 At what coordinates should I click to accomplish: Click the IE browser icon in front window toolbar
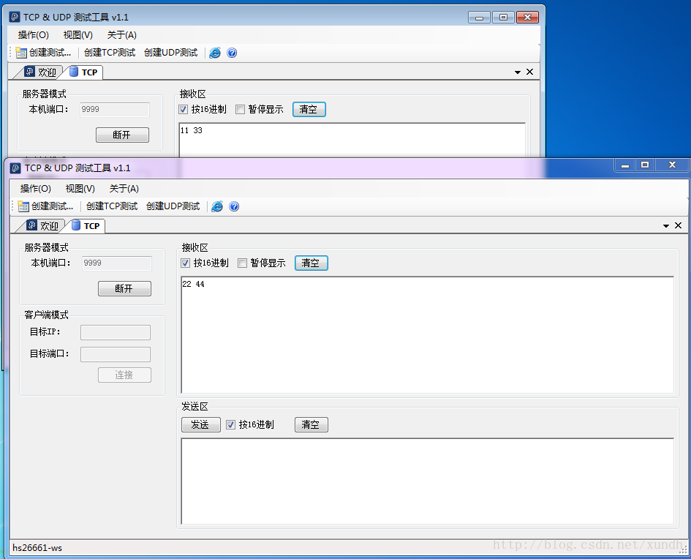[x=217, y=206]
